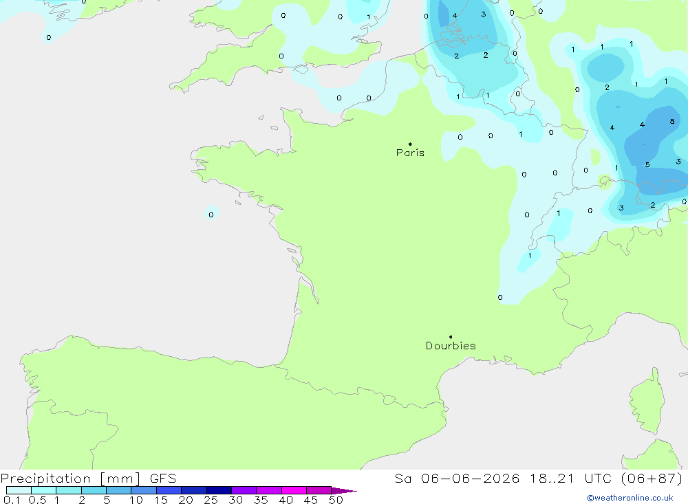Click the 'Dourbies' city label
The height and width of the screenshot is (504, 688).
(x=451, y=346)
